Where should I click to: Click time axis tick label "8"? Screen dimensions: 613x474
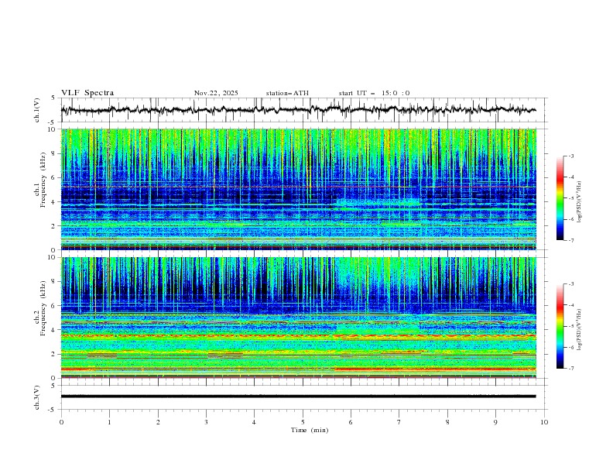point(447,422)
